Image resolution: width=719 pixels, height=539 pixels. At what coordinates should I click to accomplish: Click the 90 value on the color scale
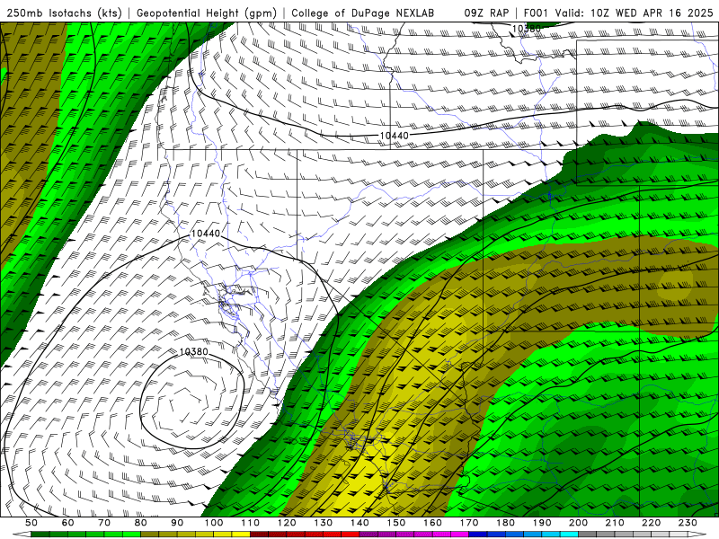pyautogui.click(x=177, y=523)
